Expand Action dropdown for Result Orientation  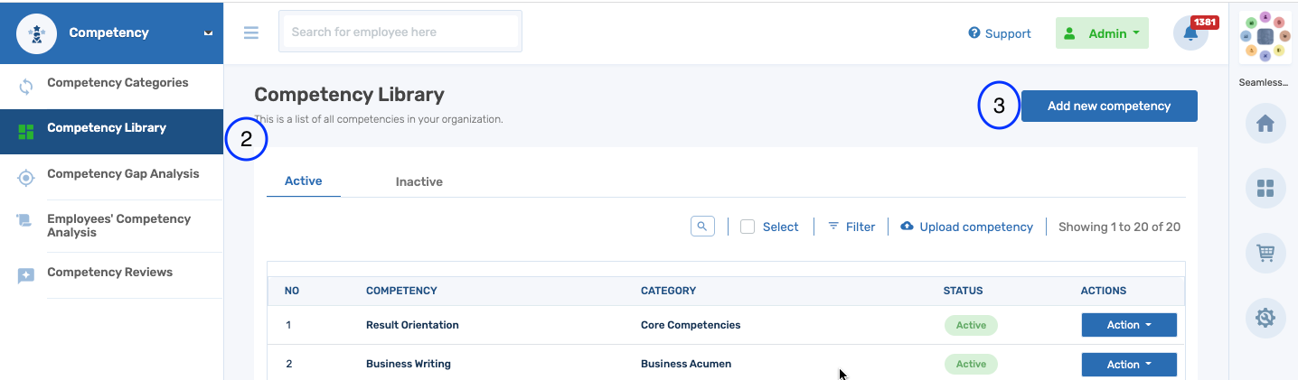tap(1128, 325)
